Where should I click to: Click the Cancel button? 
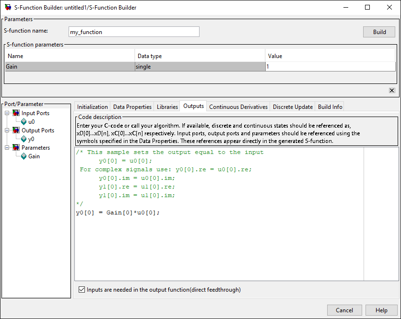click(344, 310)
